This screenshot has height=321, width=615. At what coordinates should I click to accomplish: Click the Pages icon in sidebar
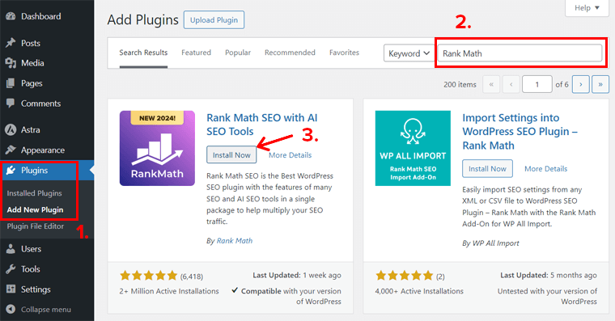[11, 83]
